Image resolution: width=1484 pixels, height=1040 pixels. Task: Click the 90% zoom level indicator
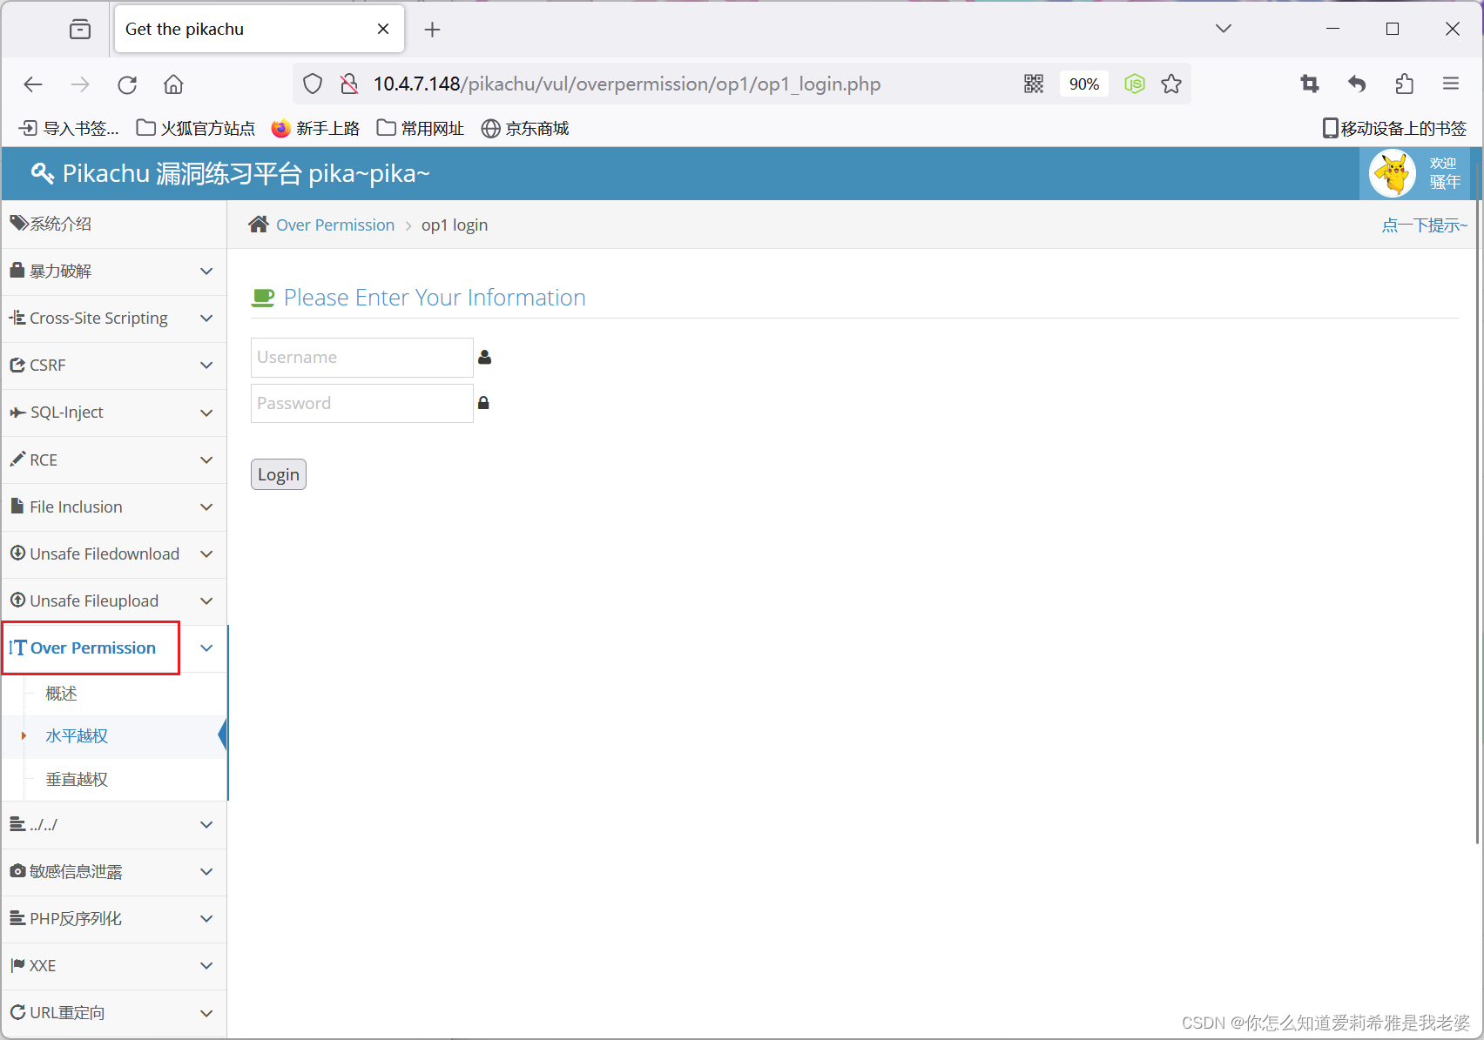(1084, 84)
